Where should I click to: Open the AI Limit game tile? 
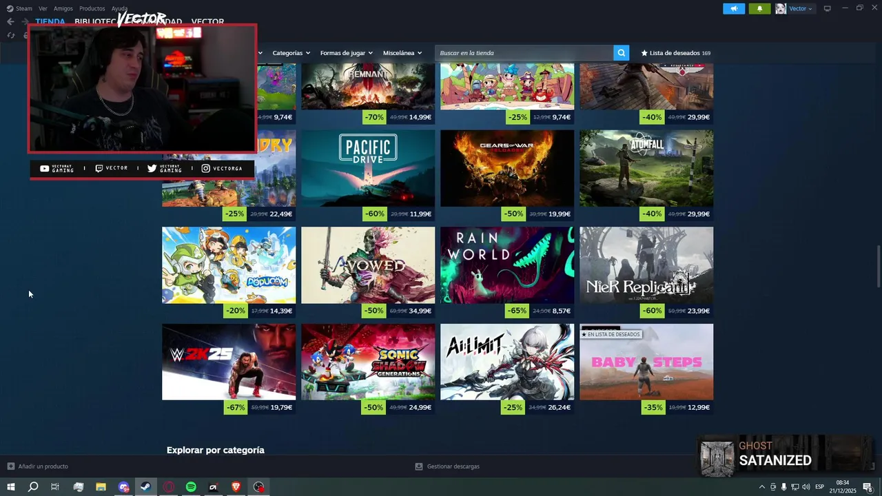pos(507,362)
